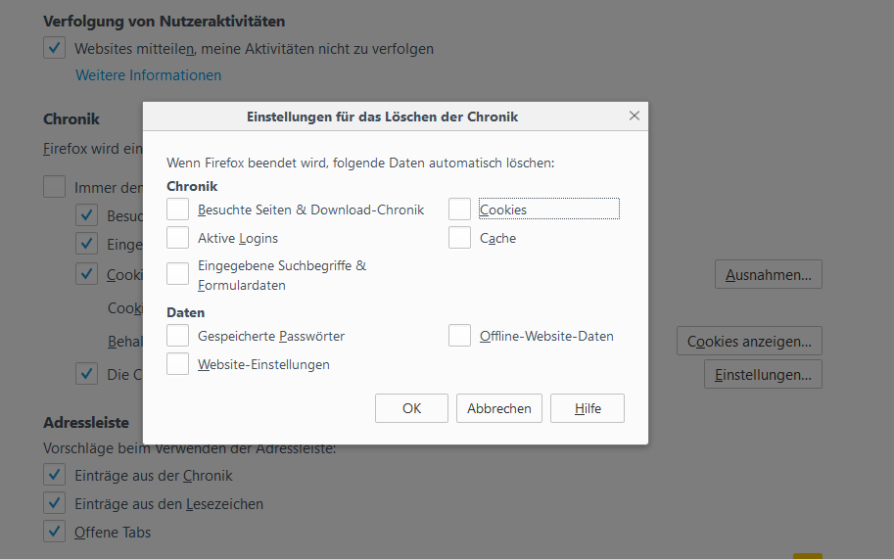Enable the Offline-Website-Daten checkbox
This screenshot has height=559, width=894.
[x=460, y=336]
